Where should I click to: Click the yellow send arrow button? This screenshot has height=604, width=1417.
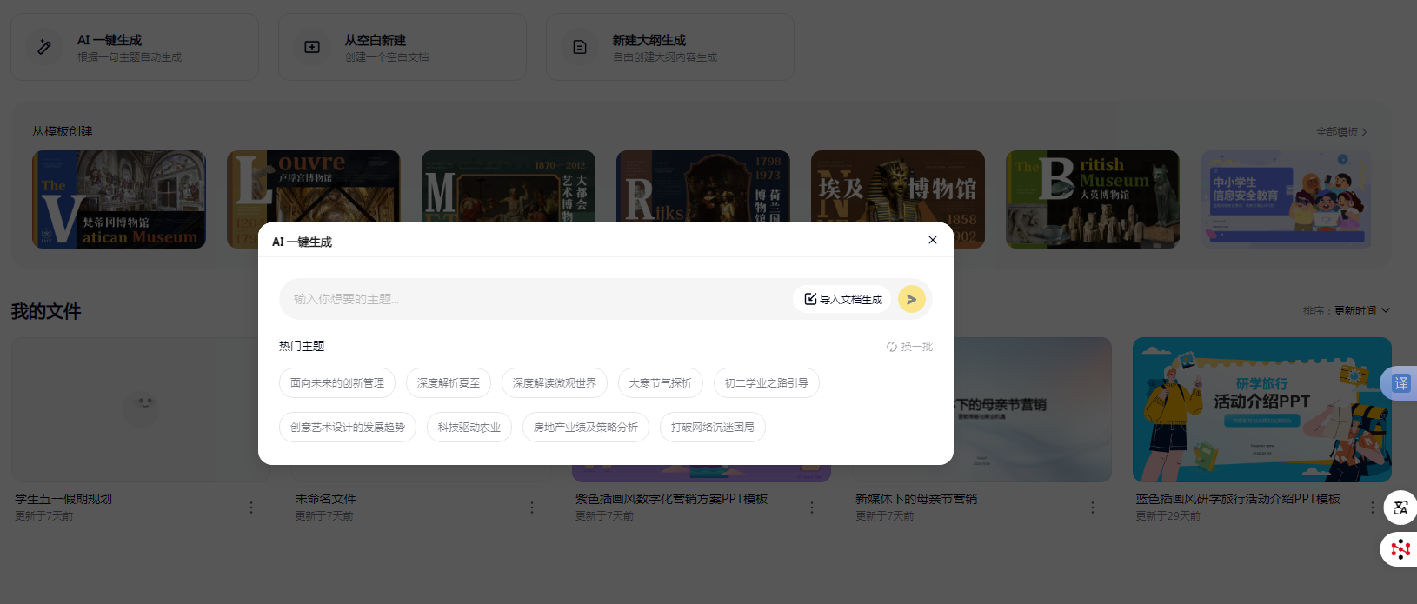[x=911, y=299]
